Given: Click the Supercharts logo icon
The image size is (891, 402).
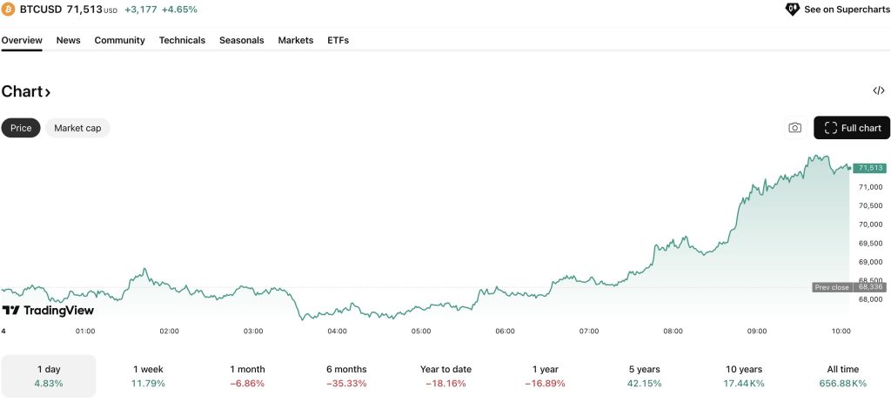Looking at the screenshot, I should tap(792, 10).
